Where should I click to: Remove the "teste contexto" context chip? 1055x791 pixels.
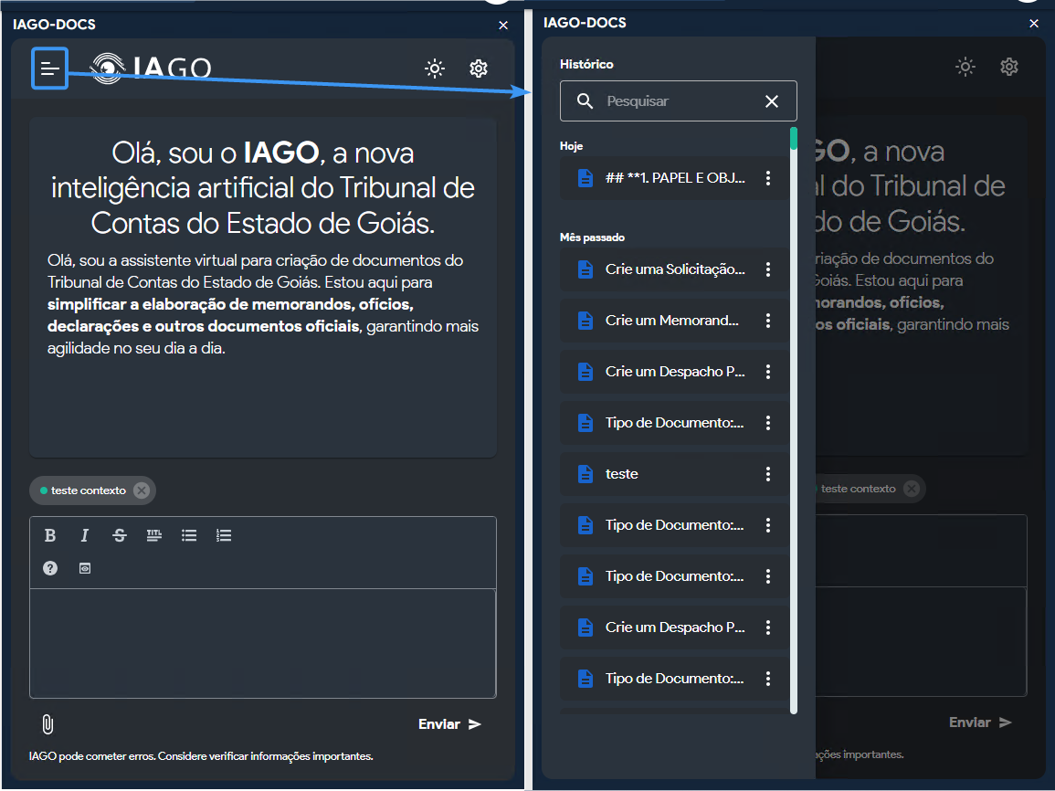pyautogui.click(x=141, y=490)
